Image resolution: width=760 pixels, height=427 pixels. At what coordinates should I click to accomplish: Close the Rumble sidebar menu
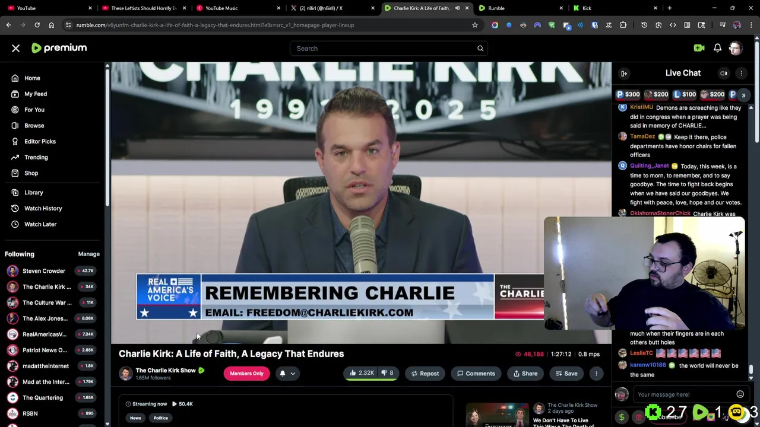(16, 48)
